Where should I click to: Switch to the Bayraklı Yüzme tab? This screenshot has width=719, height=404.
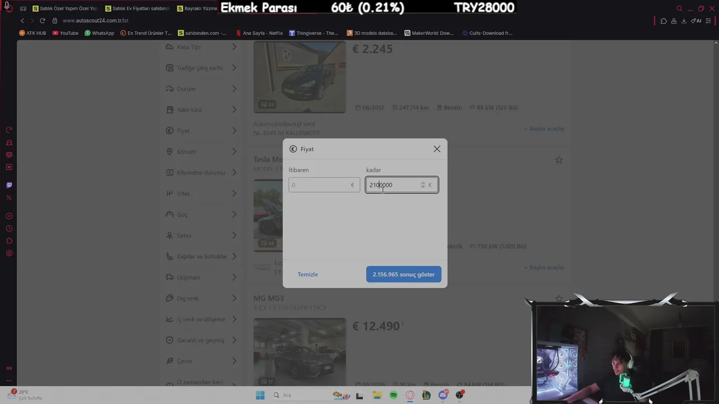pos(197,8)
